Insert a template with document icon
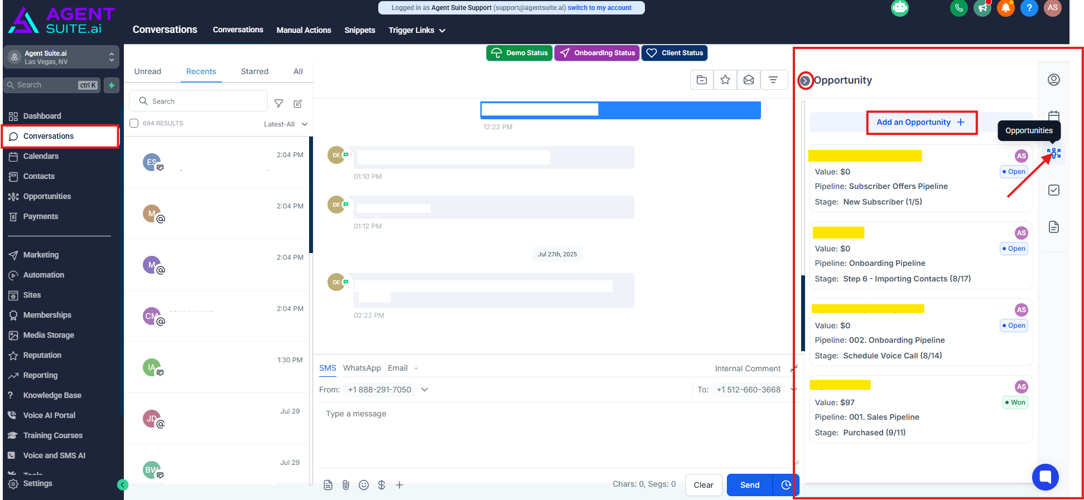 point(328,485)
